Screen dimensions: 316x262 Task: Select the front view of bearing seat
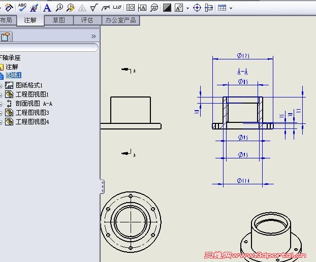131,113
